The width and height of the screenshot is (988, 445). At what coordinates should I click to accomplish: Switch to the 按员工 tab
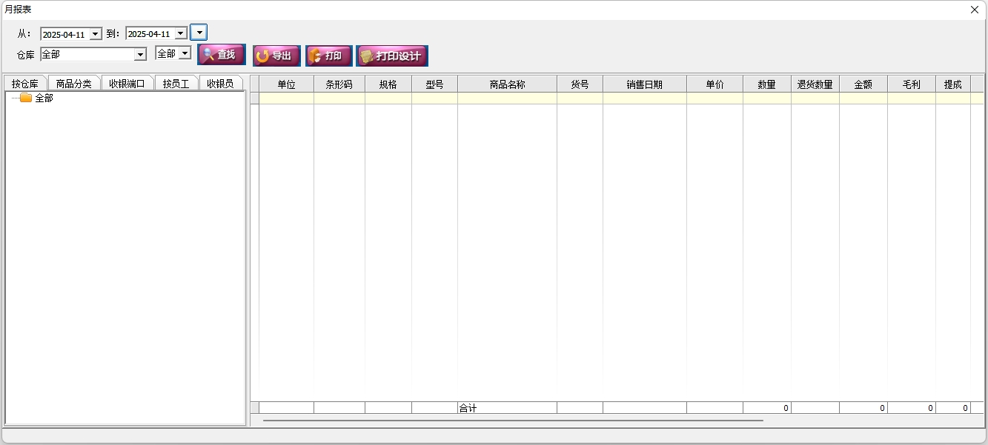[x=176, y=83]
